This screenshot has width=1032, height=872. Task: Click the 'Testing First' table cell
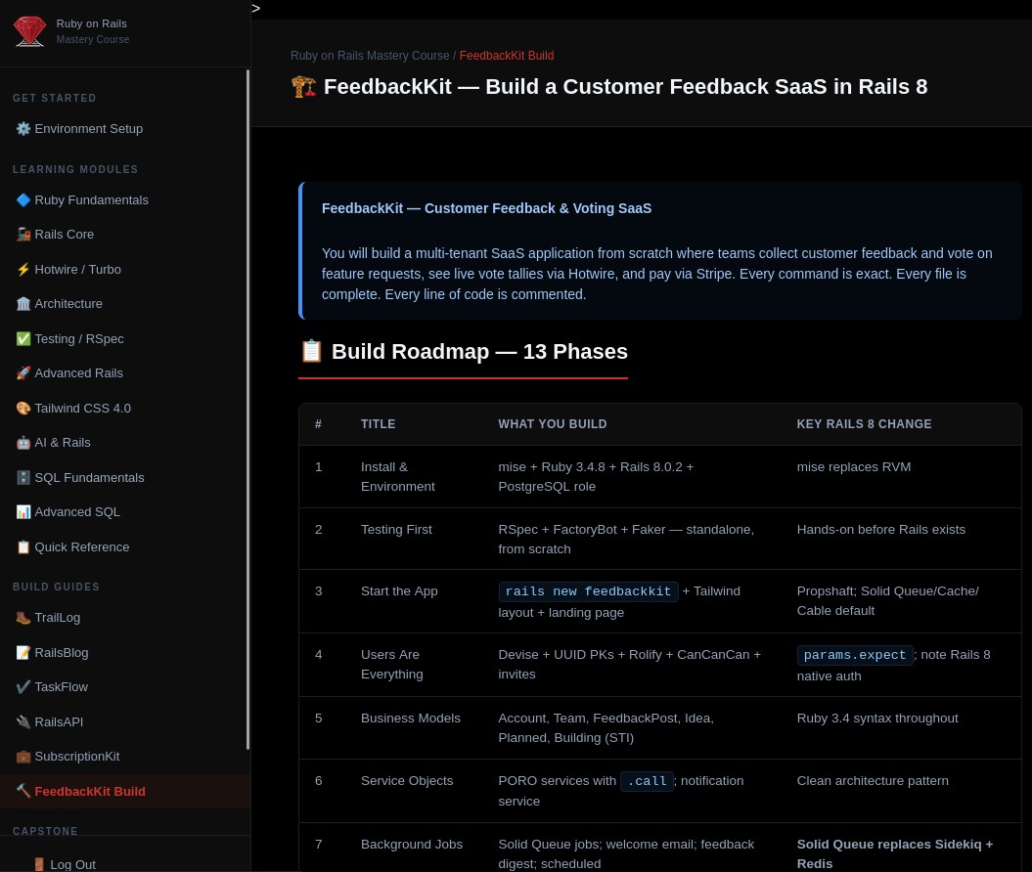click(x=414, y=539)
